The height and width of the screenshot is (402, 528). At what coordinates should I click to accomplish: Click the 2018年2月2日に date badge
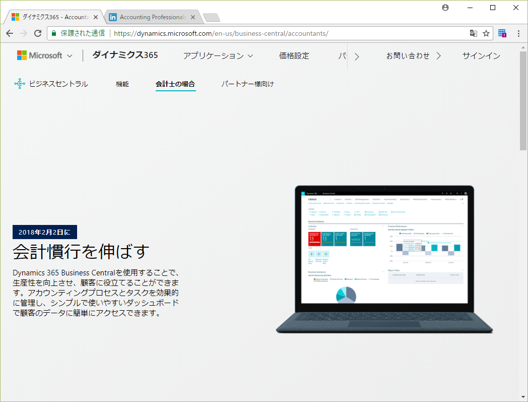pyautogui.click(x=45, y=232)
